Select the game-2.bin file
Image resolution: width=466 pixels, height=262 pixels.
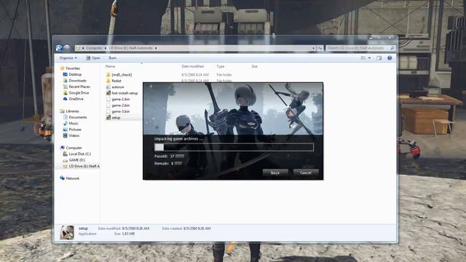click(x=118, y=106)
